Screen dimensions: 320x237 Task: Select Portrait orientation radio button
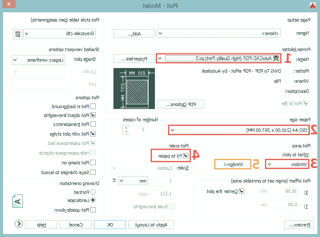(93, 192)
